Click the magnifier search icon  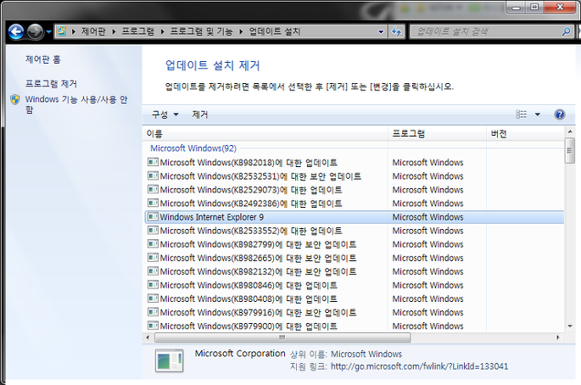[567, 31]
